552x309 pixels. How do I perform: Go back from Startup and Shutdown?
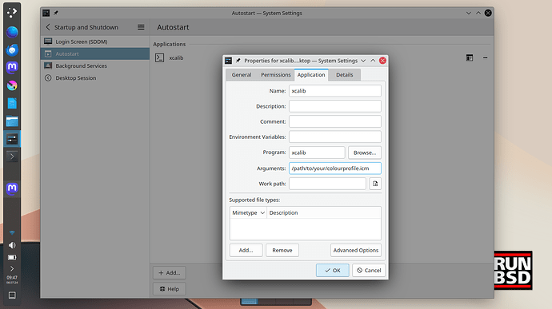pos(48,27)
